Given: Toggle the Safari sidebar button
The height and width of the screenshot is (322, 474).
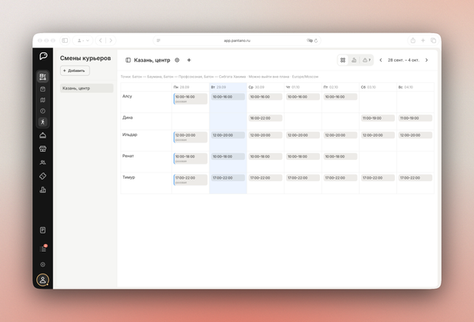Looking at the screenshot, I should tap(65, 40).
